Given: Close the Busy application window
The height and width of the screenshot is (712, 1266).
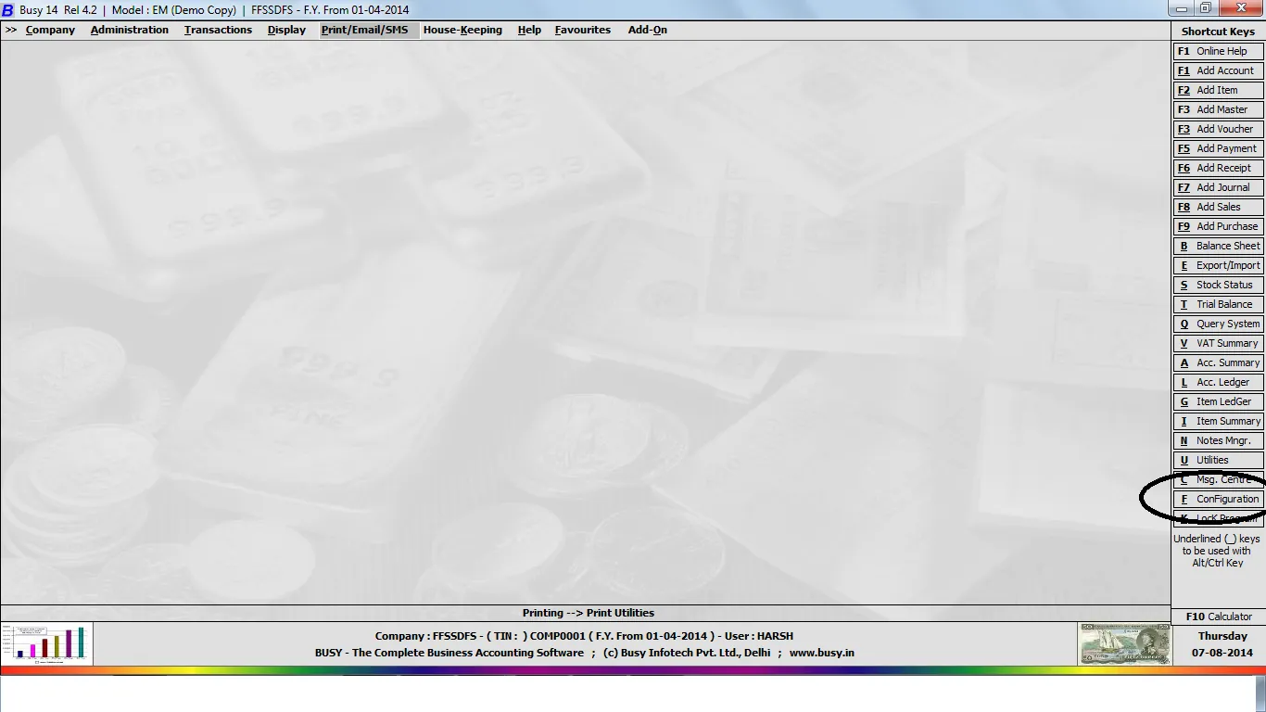Looking at the screenshot, I should coord(1241,8).
